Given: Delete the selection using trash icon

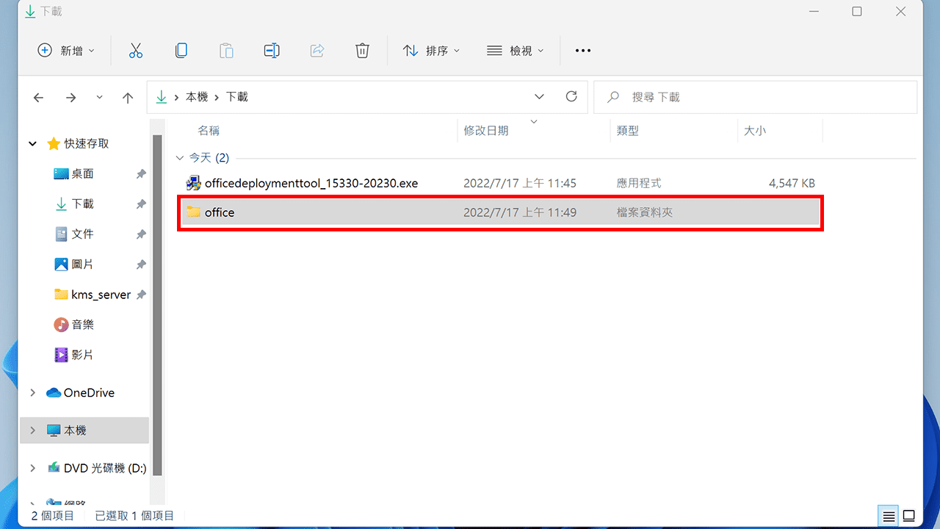Looking at the screenshot, I should (362, 50).
